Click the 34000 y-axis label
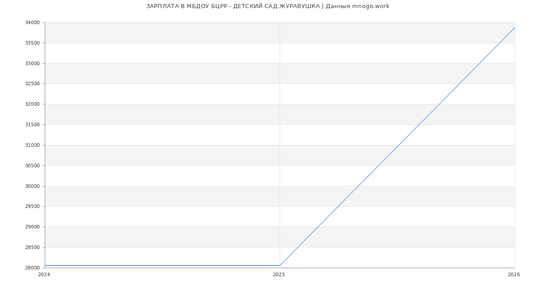 [x=33, y=23]
